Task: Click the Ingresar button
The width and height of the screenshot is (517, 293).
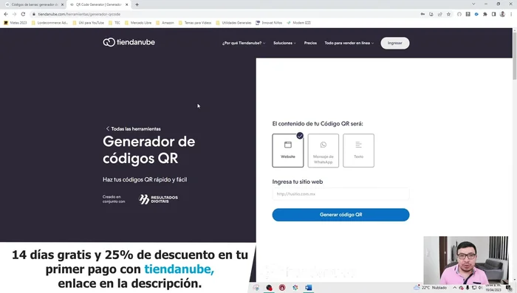Action: tap(395, 44)
